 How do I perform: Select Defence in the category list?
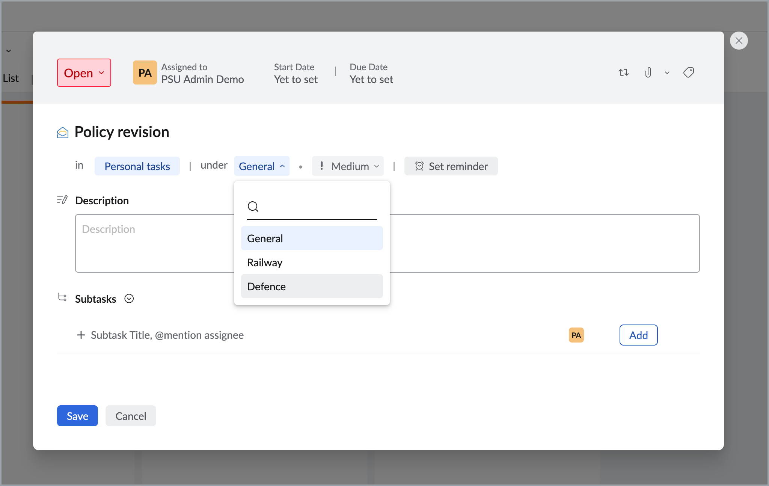click(x=312, y=286)
